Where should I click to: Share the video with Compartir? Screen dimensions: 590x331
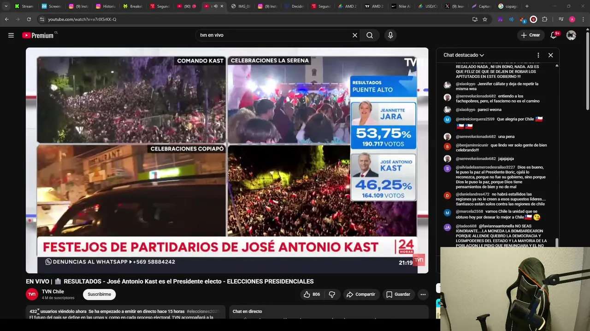coord(361,294)
